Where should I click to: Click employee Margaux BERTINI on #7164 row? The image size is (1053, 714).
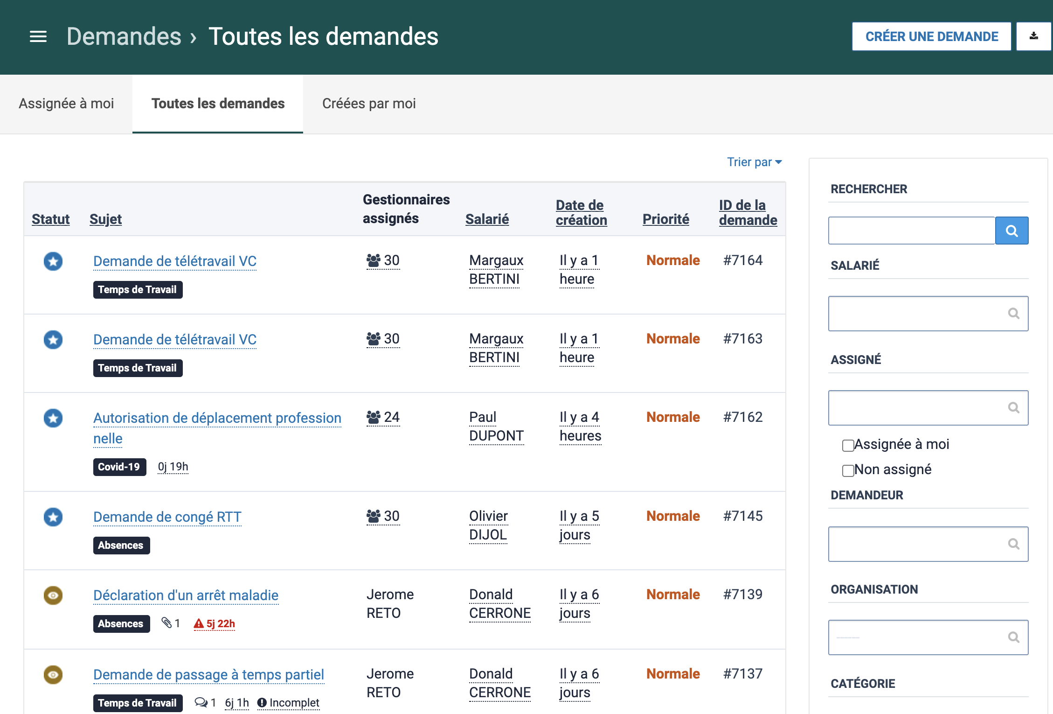click(x=496, y=270)
